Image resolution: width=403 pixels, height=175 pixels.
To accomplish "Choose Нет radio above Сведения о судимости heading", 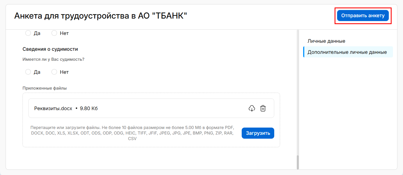I will coord(55,33).
